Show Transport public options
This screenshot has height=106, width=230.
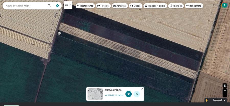tap(155, 6)
